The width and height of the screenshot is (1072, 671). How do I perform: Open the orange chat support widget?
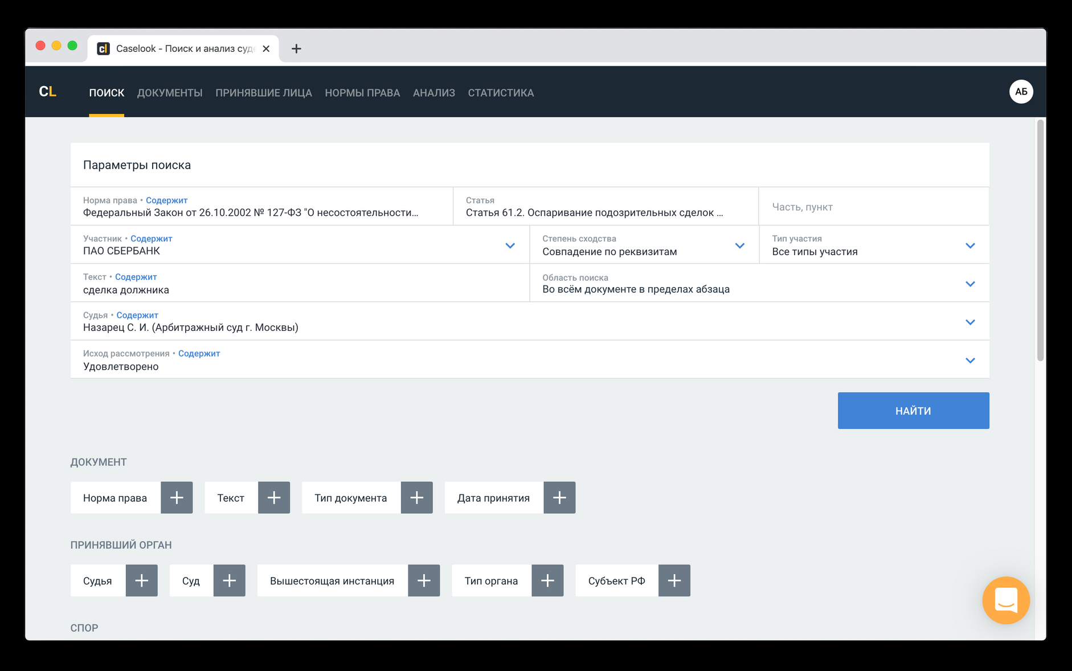[1006, 600]
